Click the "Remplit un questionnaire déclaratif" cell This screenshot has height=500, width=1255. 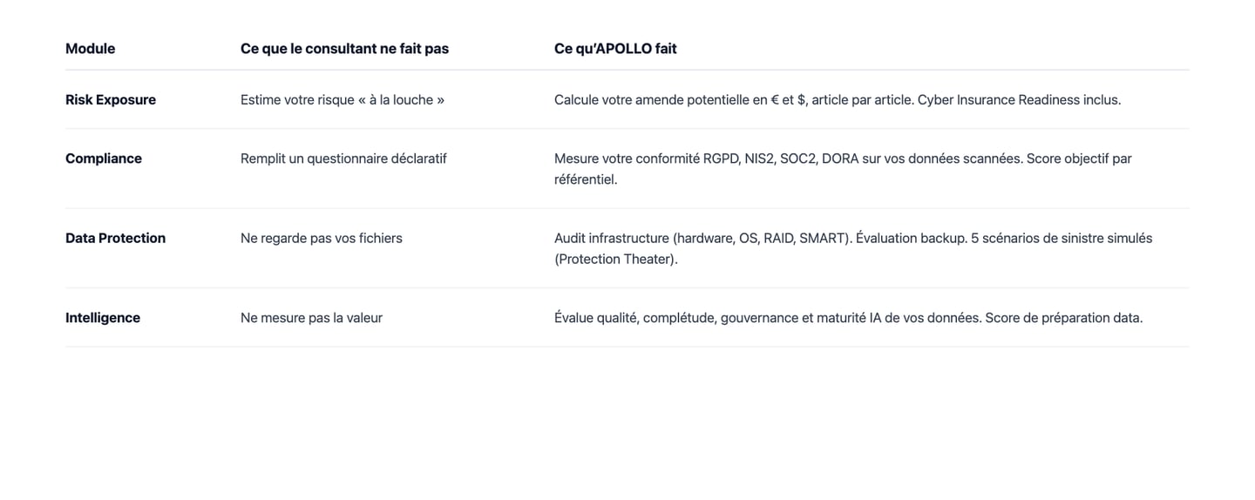pos(343,159)
